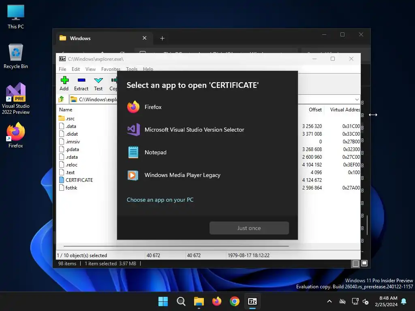Open the Recycle Bin desktop icon

tap(16, 56)
